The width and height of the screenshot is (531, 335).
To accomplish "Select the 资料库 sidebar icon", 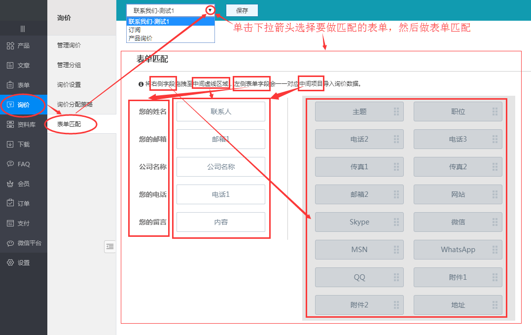I will point(10,125).
